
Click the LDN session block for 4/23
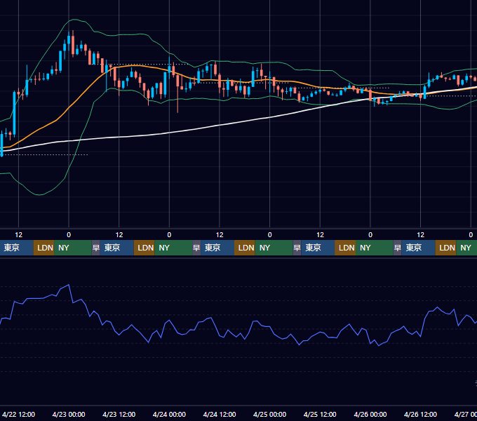pyautogui.click(x=145, y=248)
